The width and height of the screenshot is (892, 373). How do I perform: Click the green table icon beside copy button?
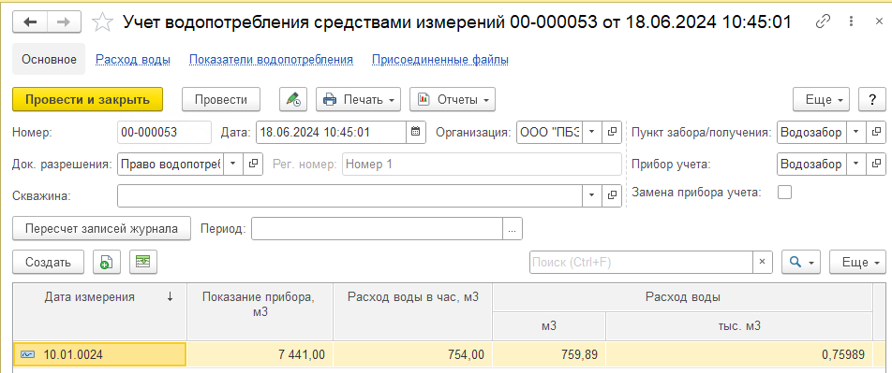tap(142, 262)
